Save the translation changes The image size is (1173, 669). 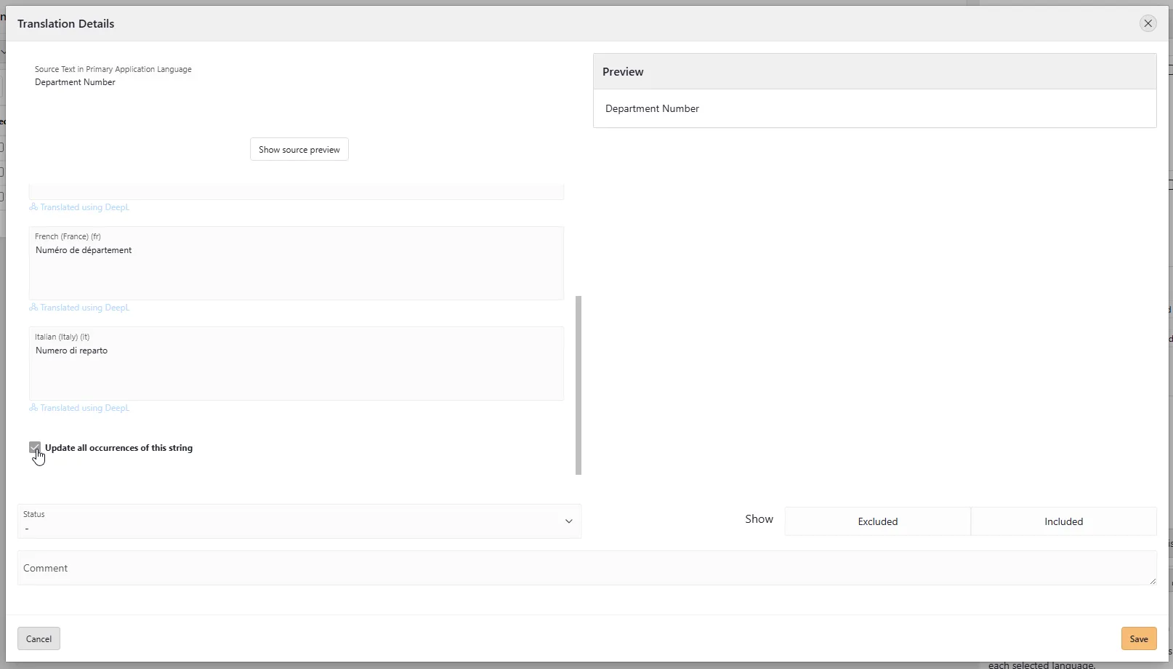pyautogui.click(x=1138, y=638)
